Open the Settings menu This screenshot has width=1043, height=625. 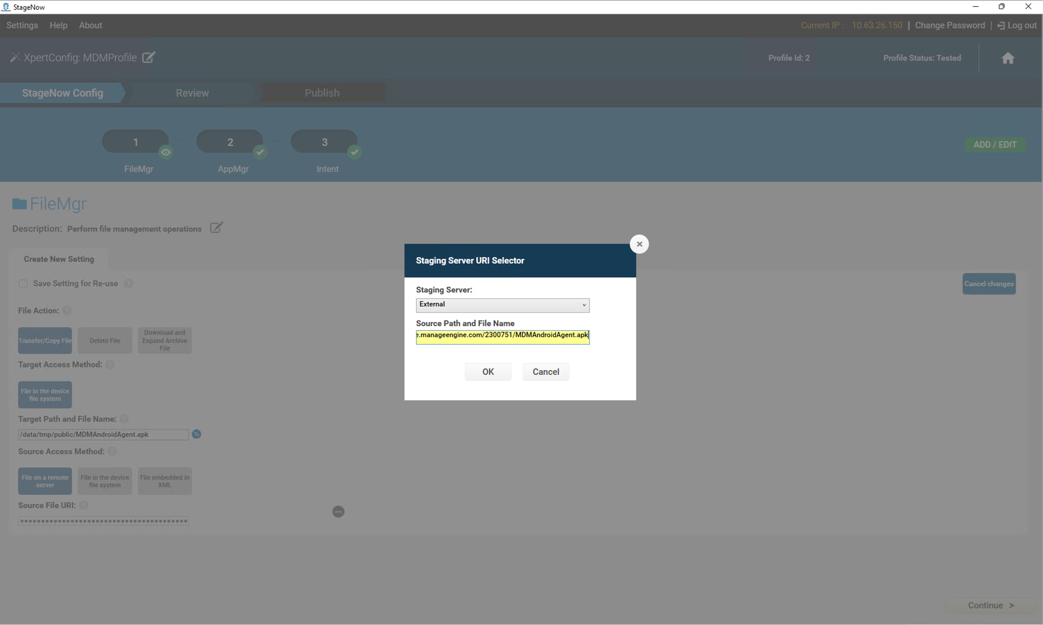click(x=22, y=25)
